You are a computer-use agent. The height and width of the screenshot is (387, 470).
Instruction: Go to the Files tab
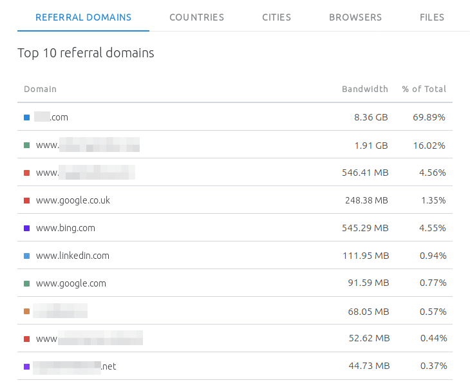[x=431, y=17]
